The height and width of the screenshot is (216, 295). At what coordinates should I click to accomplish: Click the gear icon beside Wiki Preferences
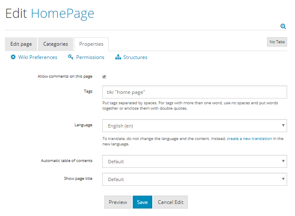click(13, 57)
